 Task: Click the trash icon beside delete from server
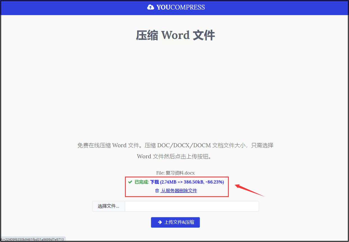click(157, 191)
